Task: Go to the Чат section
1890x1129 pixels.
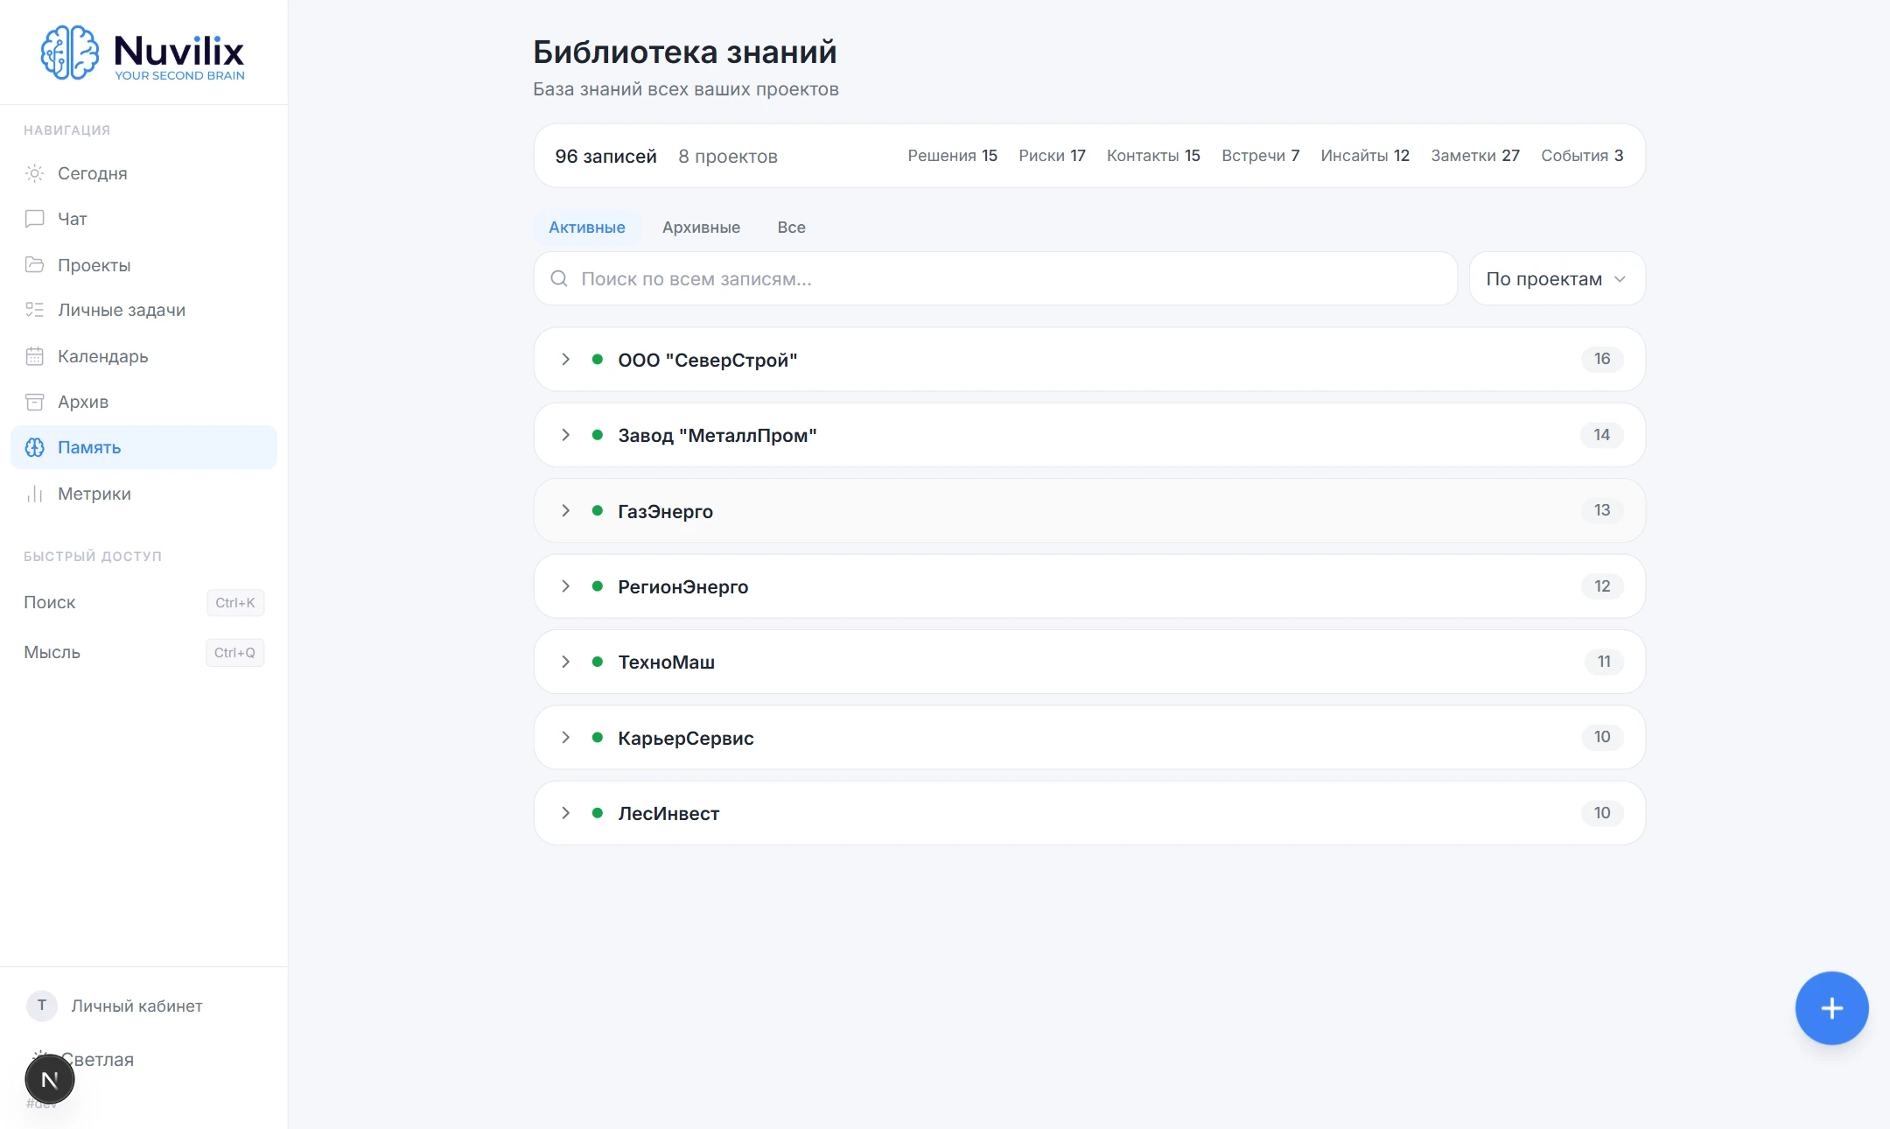Action: click(143, 219)
